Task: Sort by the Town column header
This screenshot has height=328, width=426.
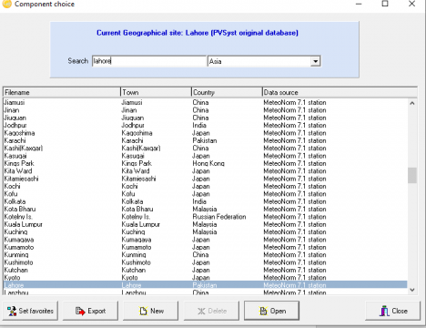Action: click(x=156, y=92)
